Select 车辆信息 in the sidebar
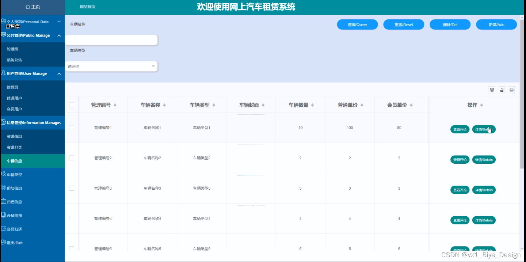526x262 pixels. click(x=32, y=161)
